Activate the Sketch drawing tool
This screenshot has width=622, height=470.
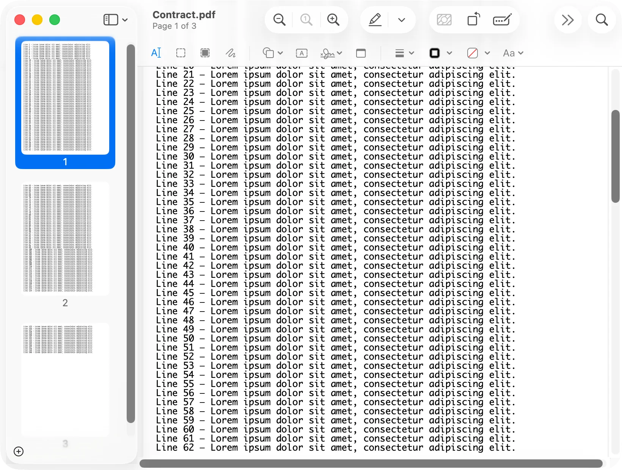coord(231,53)
